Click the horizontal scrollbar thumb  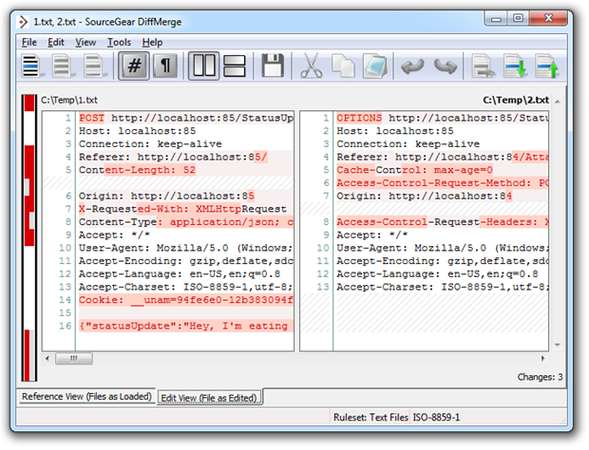[x=74, y=359]
